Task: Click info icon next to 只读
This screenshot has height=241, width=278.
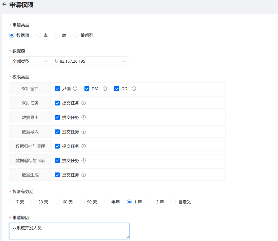Action: (75, 89)
